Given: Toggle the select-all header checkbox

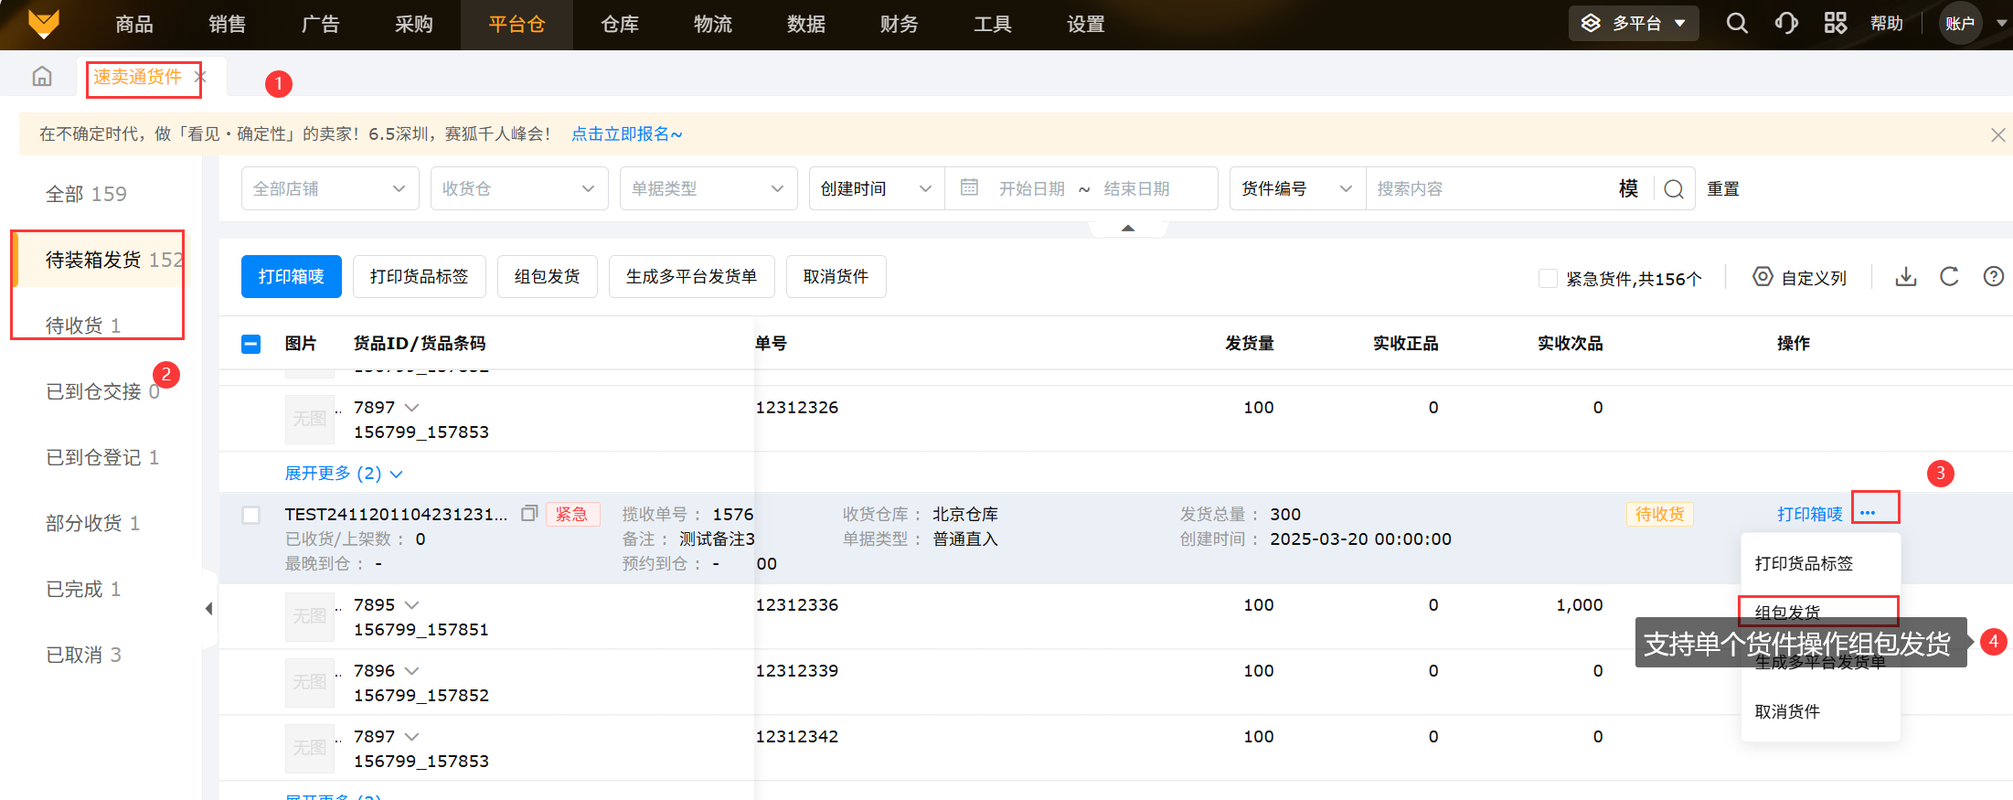Looking at the screenshot, I should (x=251, y=344).
